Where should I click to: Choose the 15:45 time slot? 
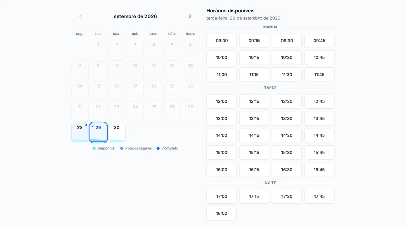pos(319,153)
